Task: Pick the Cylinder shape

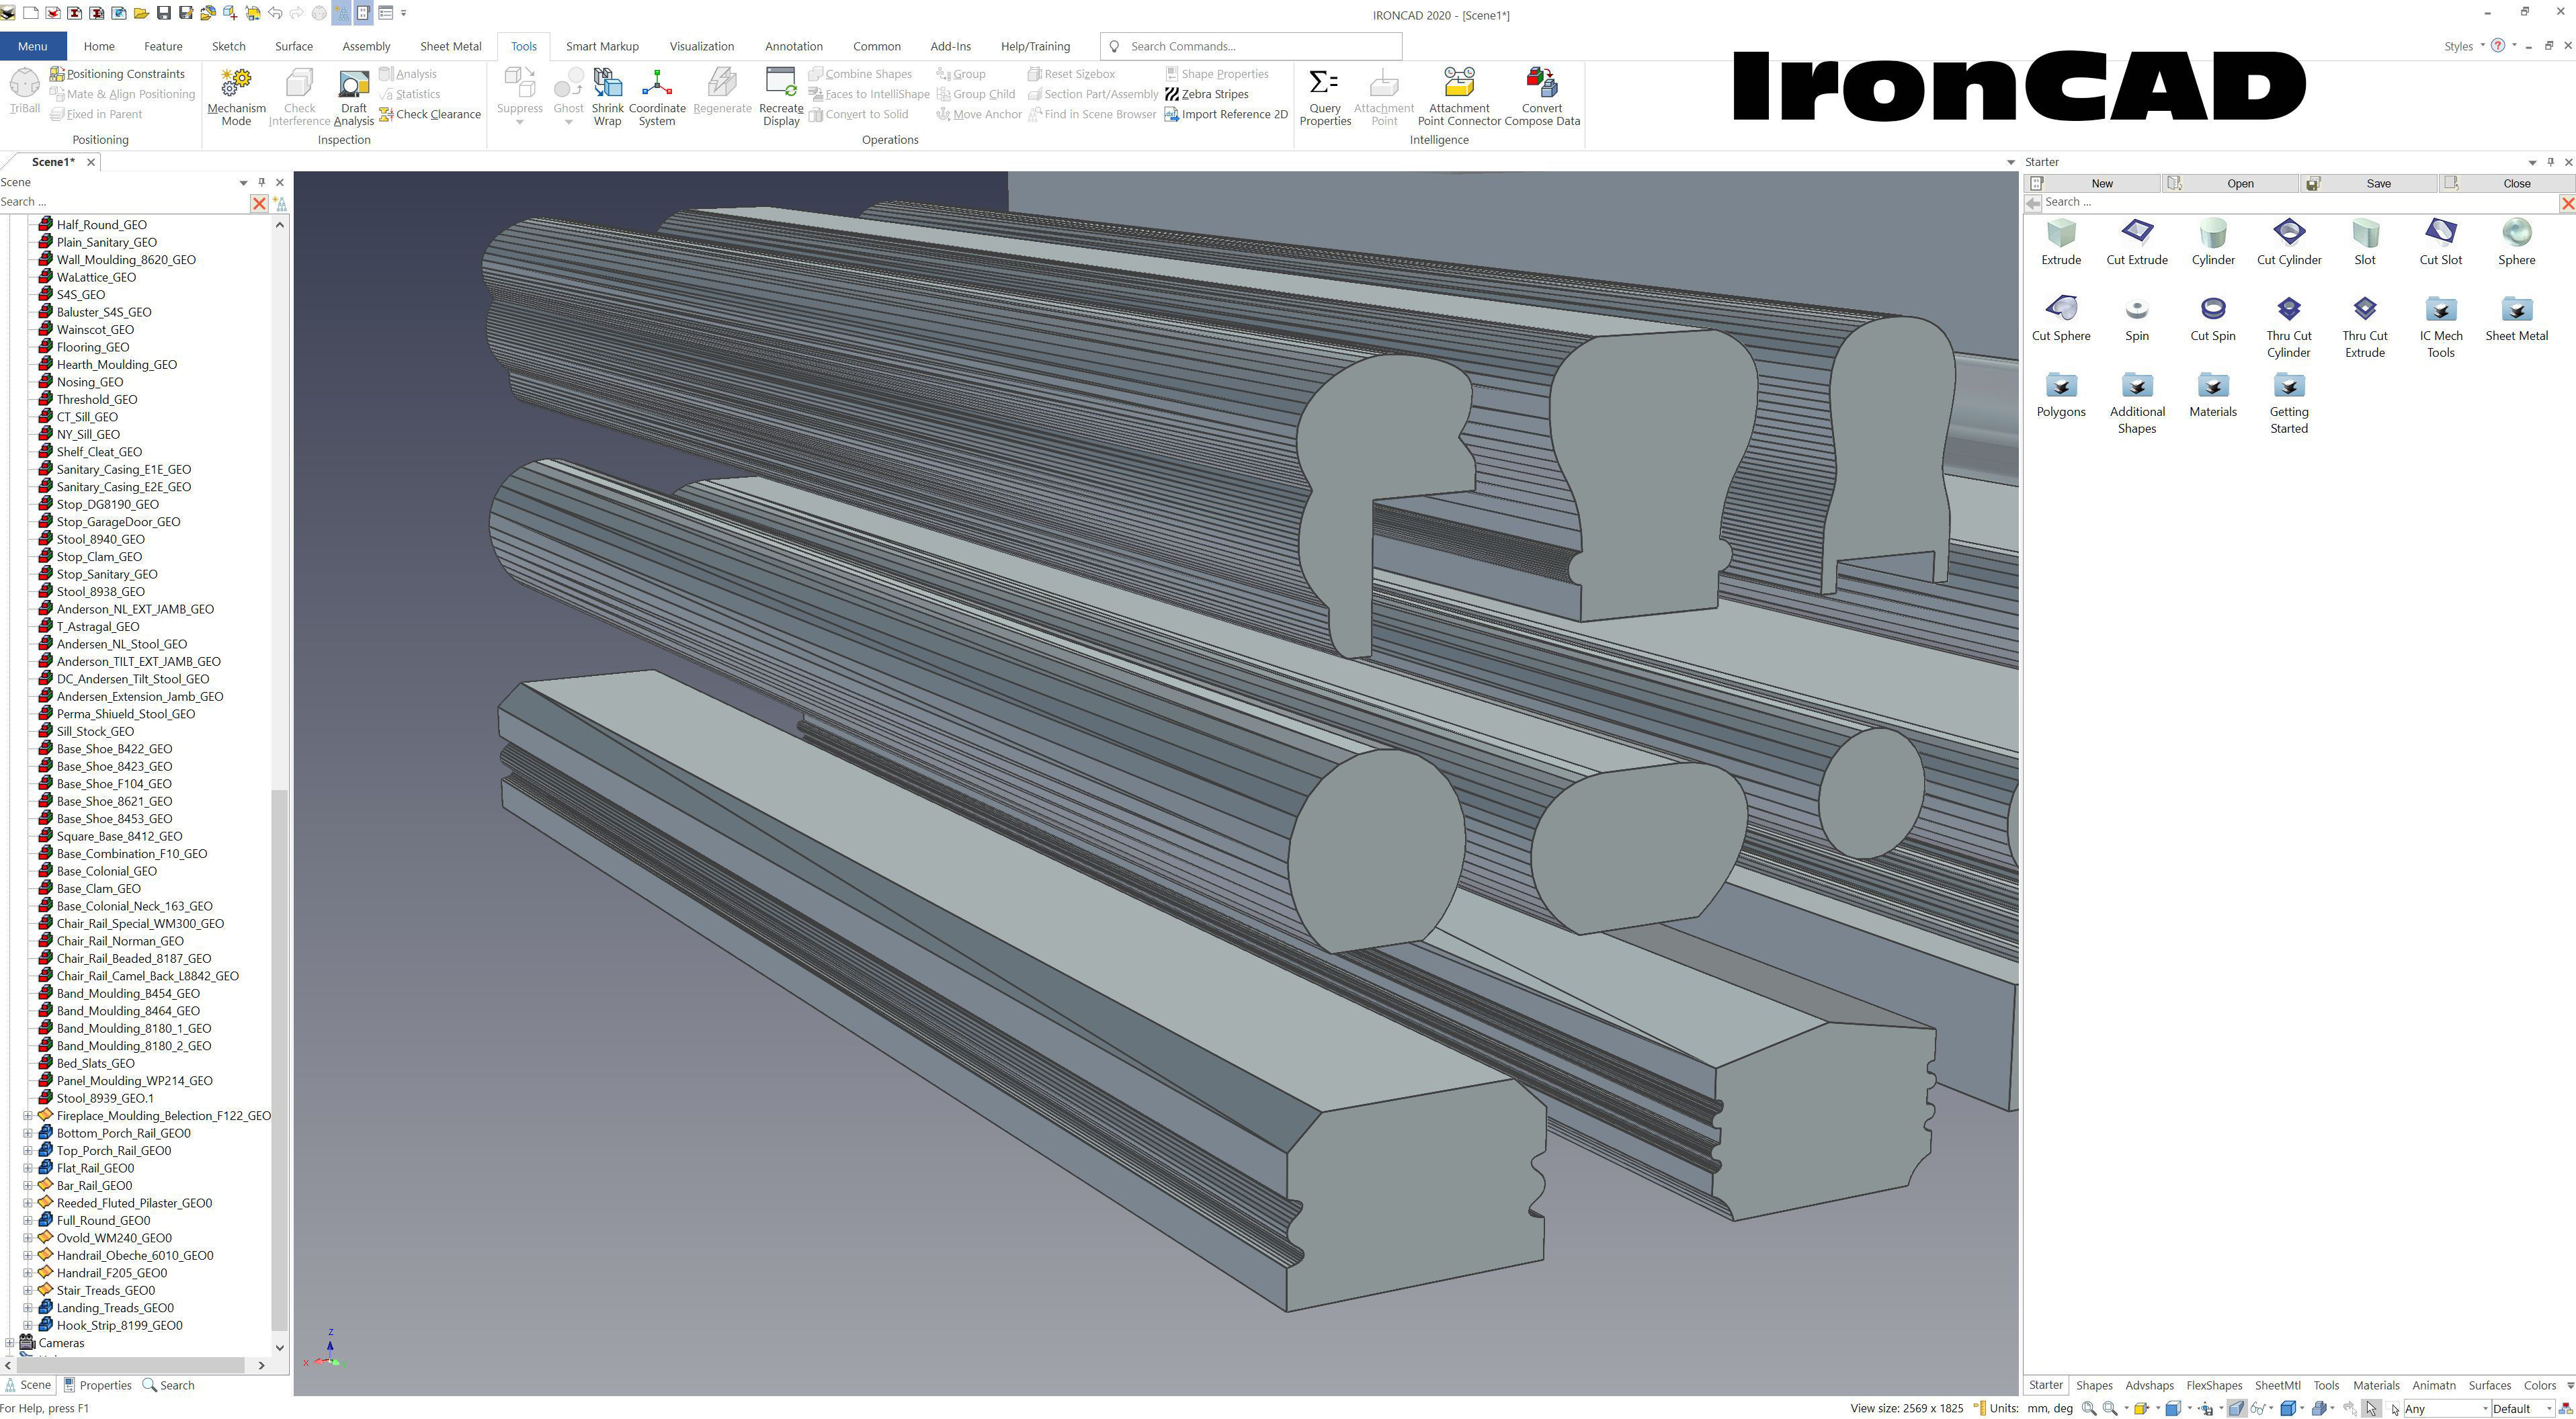Action: pos(2213,243)
